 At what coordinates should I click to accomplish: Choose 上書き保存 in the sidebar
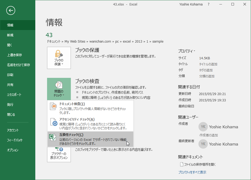point(18,55)
